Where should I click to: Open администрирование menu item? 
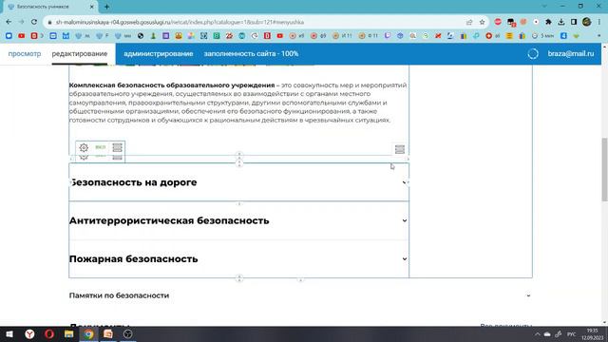tap(159, 54)
